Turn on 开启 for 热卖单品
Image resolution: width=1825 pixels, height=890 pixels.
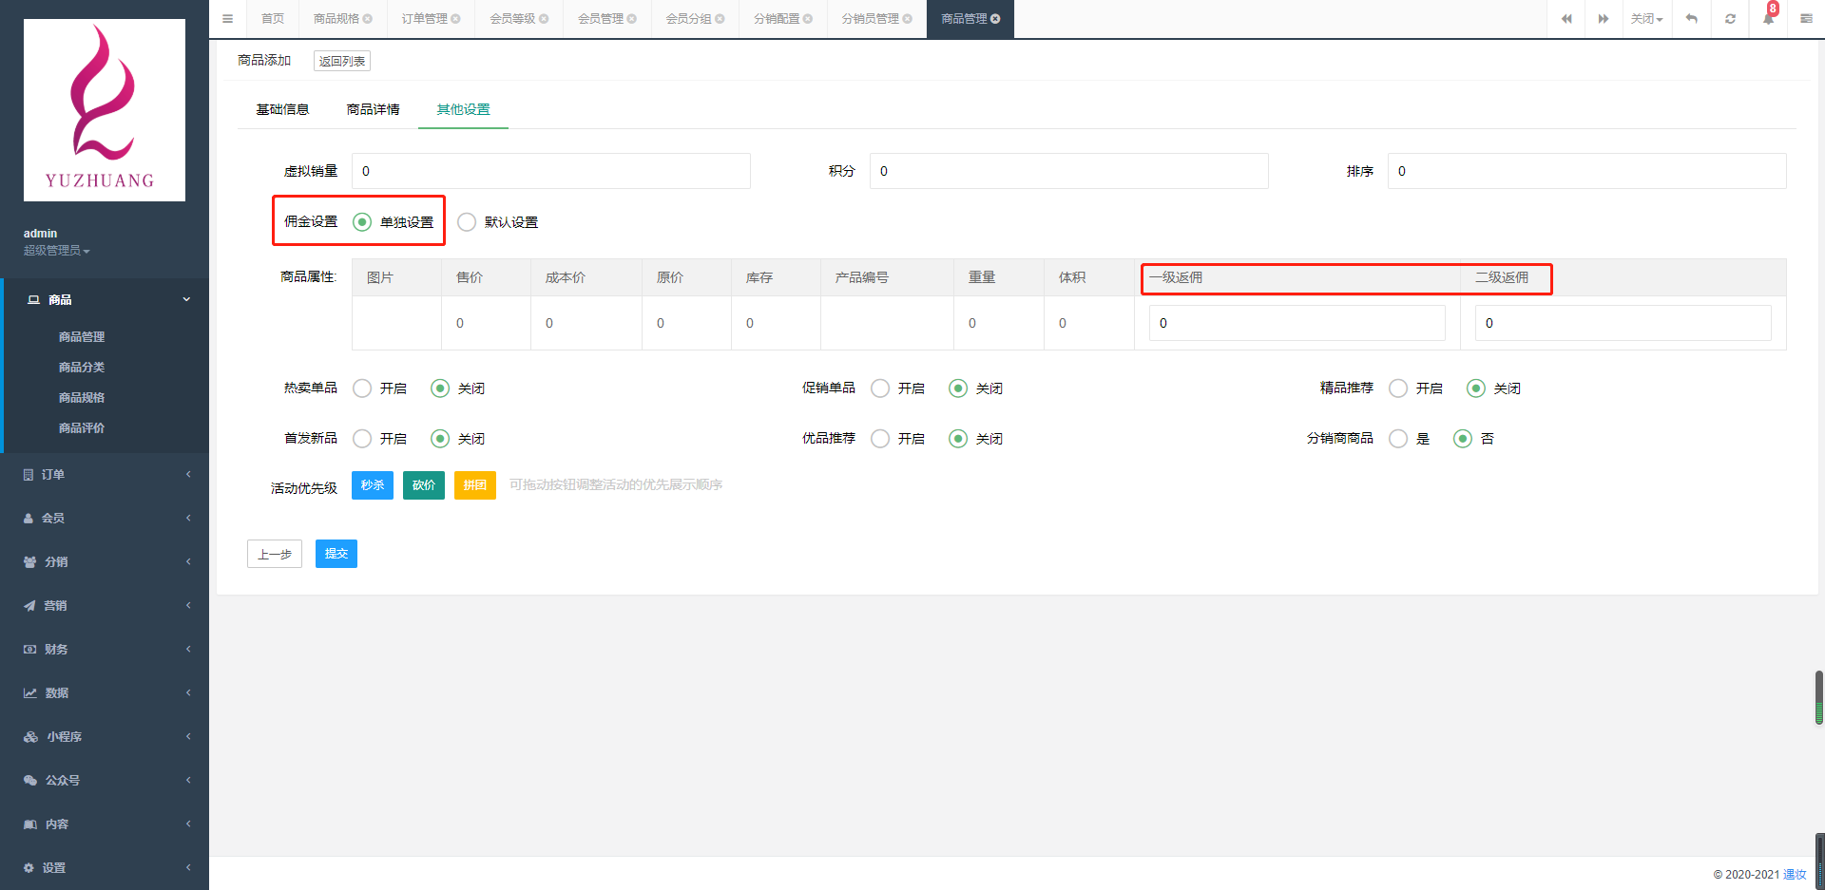[362, 388]
